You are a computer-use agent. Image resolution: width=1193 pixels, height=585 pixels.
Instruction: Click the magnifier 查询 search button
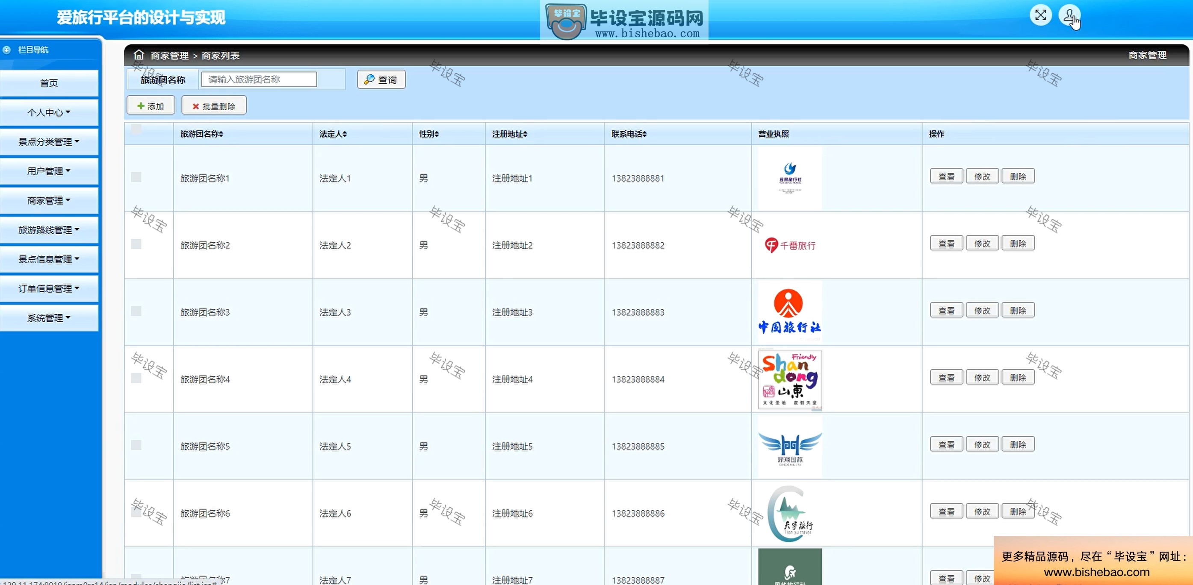click(381, 79)
